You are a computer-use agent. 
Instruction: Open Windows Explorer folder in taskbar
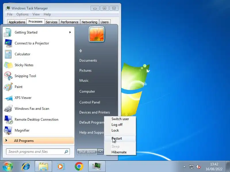tap(43, 167)
